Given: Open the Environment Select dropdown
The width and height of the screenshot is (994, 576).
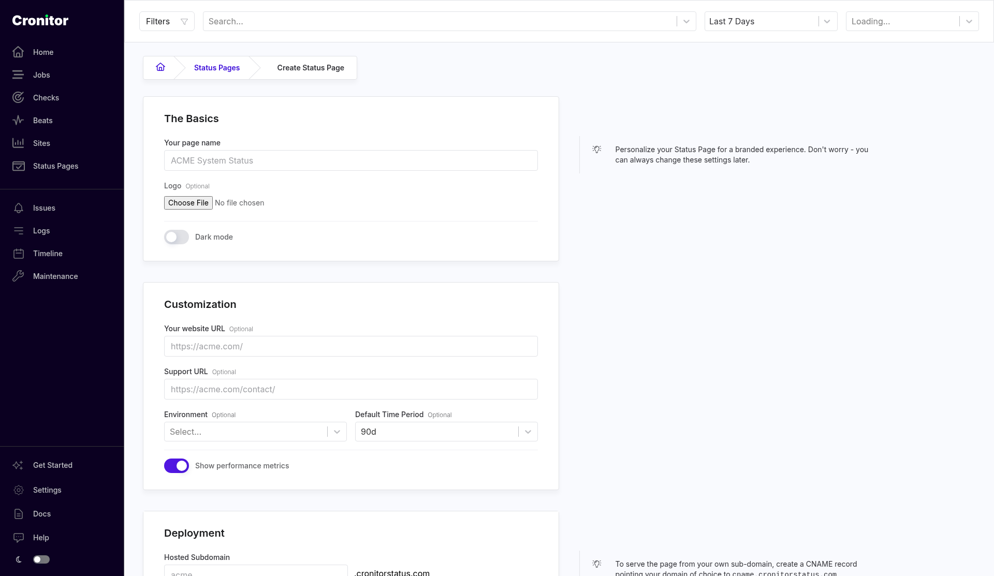Looking at the screenshot, I should tap(255, 432).
